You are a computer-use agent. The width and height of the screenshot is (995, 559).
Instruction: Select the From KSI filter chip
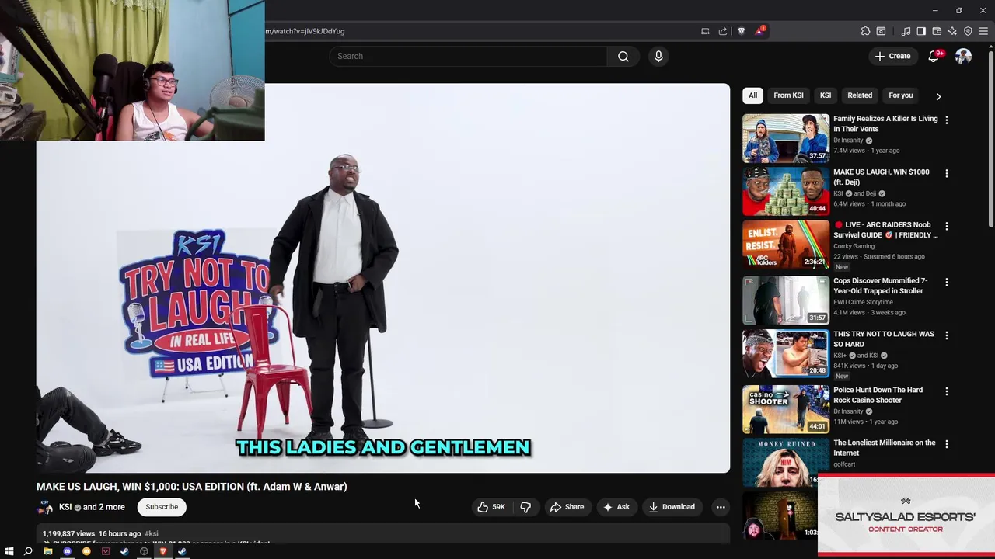coord(788,95)
